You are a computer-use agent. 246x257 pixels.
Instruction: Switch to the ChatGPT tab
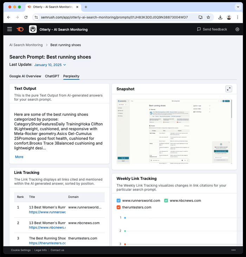click(52, 76)
